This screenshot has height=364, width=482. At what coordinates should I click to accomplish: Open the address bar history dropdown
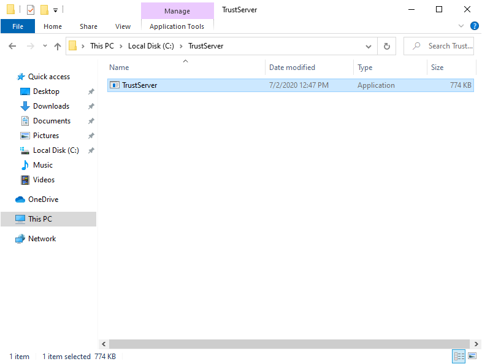(x=369, y=47)
